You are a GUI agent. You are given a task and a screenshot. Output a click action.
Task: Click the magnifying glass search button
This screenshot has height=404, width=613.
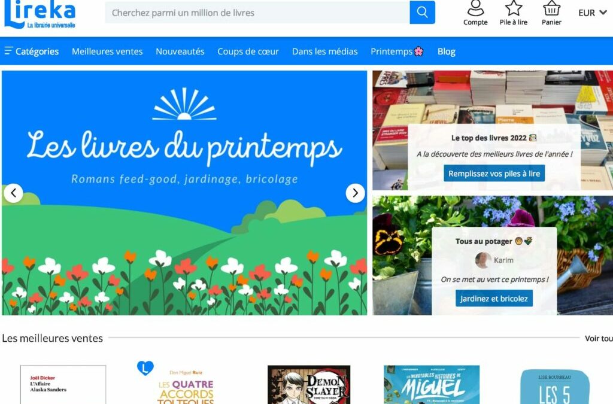click(x=422, y=12)
